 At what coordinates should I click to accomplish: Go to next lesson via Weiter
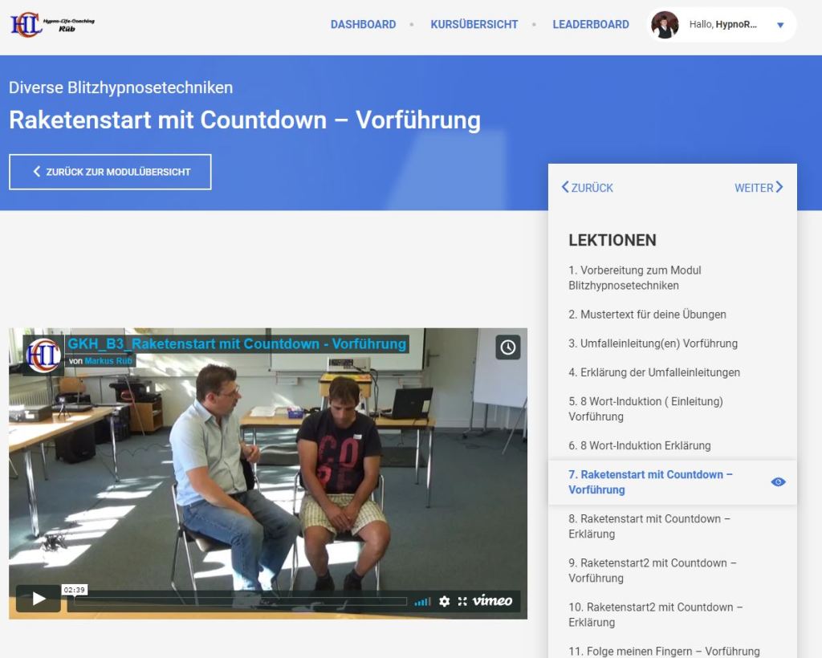[x=759, y=188]
